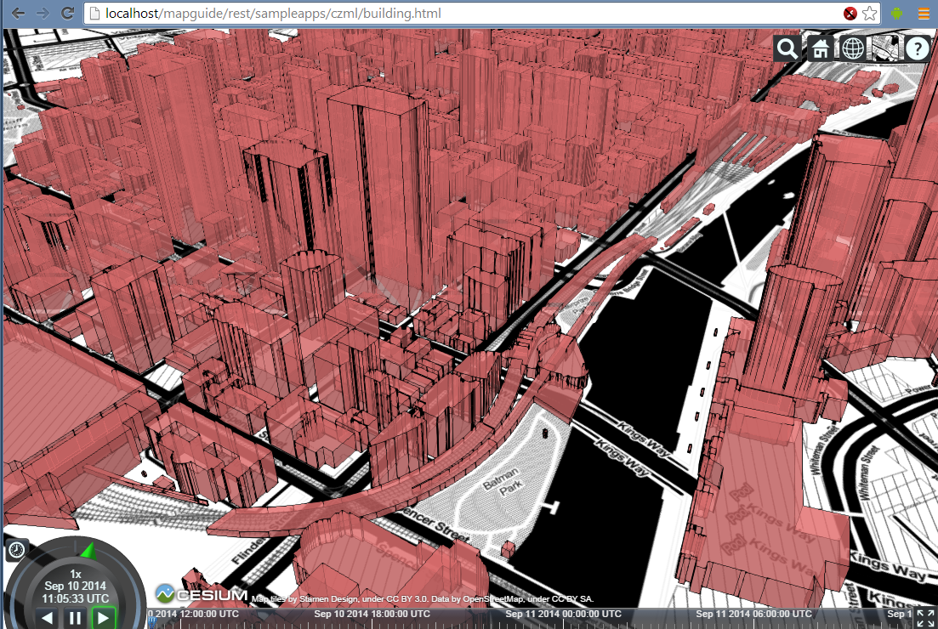Reload the page
The width and height of the screenshot is (938, 629).
[67, 13]
